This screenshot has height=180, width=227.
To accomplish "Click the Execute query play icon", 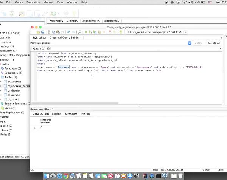I will point(86,32).
